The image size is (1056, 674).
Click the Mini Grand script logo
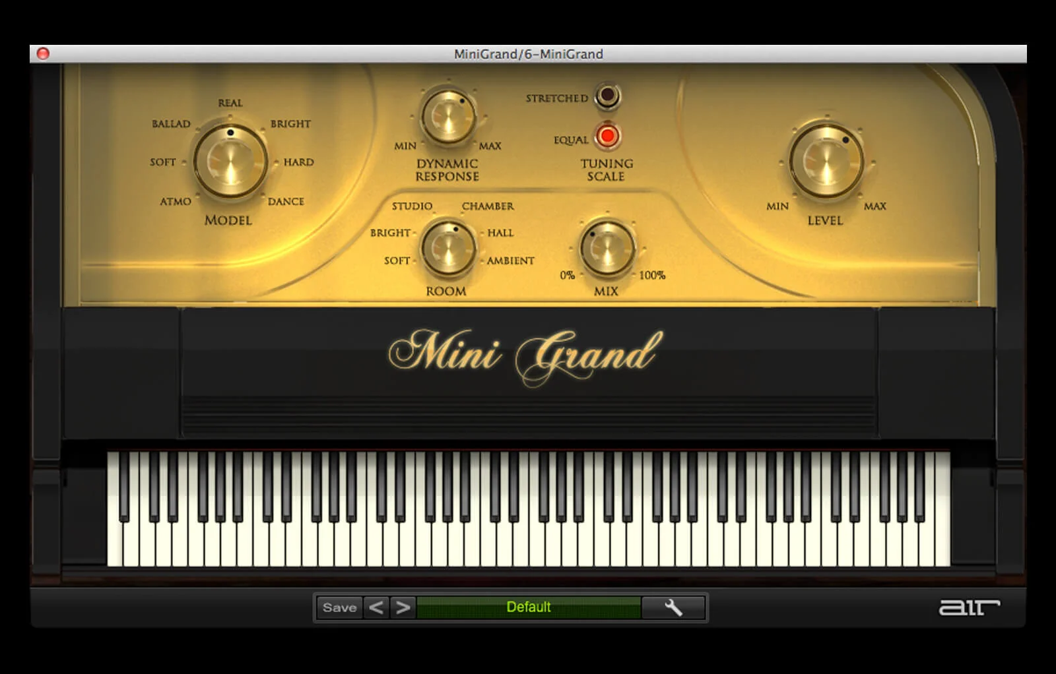tap(525, 355)
